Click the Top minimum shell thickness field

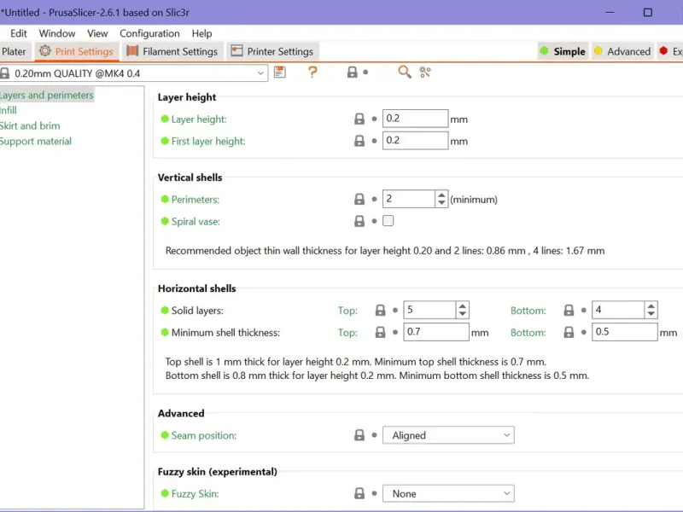(436, 332)
